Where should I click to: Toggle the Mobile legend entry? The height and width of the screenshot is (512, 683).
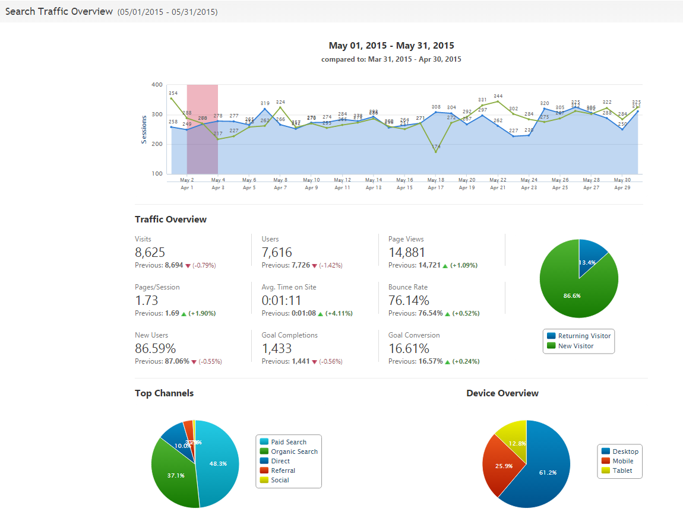(622, 461)
